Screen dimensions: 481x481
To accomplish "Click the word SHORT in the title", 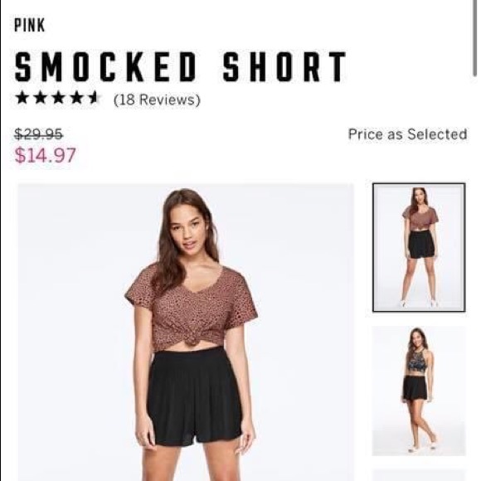I will (284, 66).
